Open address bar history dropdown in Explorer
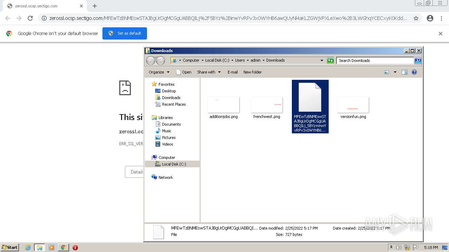 [x=322, y=61]
